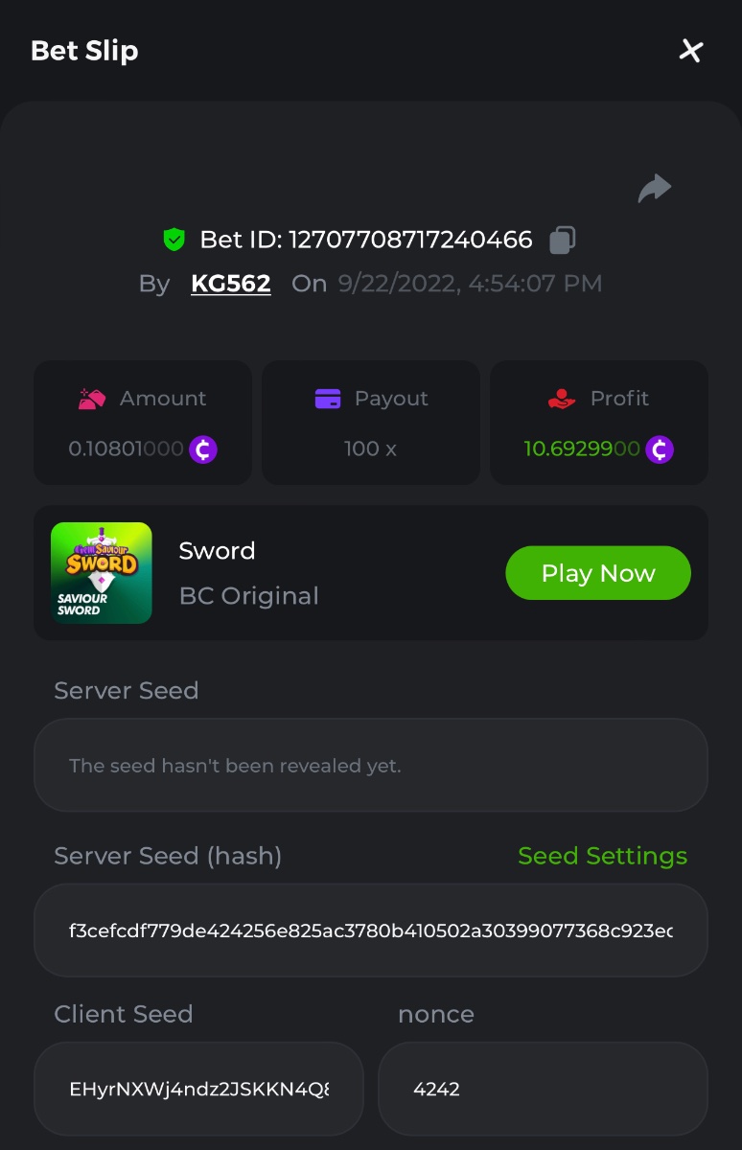Tap the Bet ID number text
The width and height of the screenshot is (742, 1150).
(x=410, y=240)
